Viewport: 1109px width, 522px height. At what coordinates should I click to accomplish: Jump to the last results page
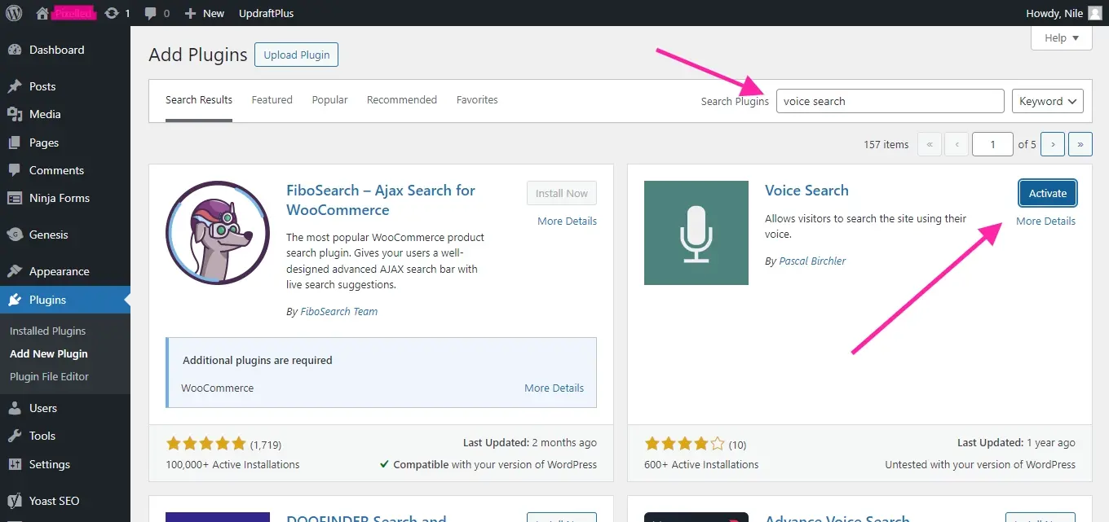(1080, 144)
